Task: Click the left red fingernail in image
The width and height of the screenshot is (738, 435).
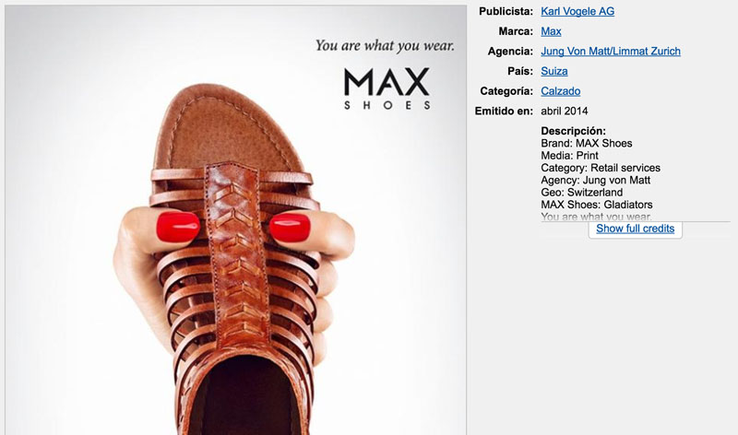Action: click(x=177, y=227)
